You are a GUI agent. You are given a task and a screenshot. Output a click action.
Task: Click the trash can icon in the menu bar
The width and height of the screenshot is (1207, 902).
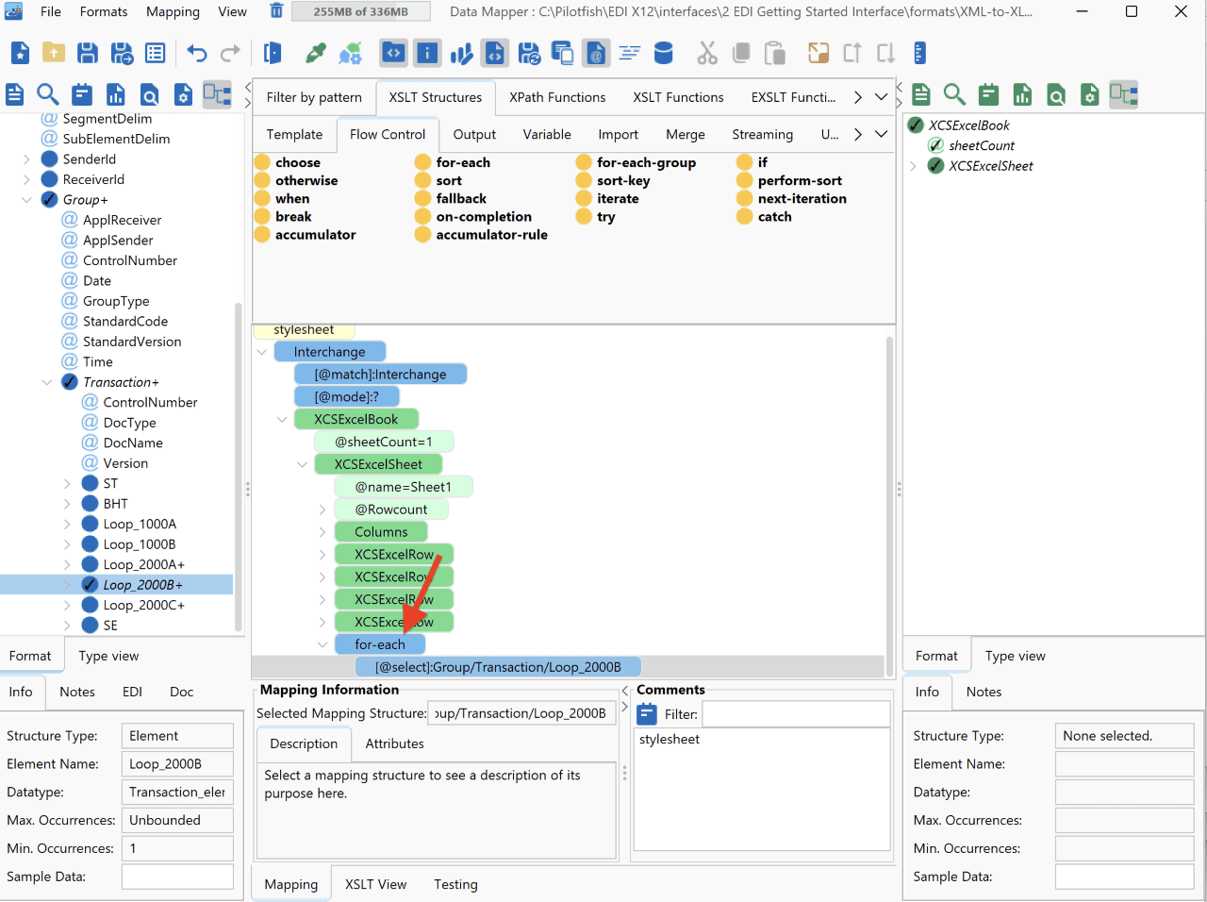tap(276, 11)
